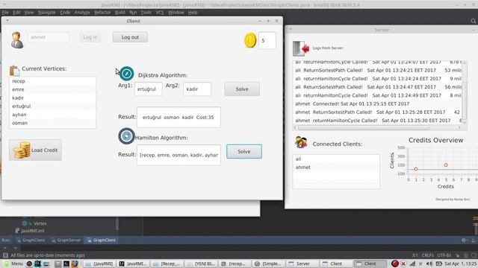Click Solve for the Hamilton Algorithm
Image resolution: width=478 pixels, height=268 pixels.
244,151
